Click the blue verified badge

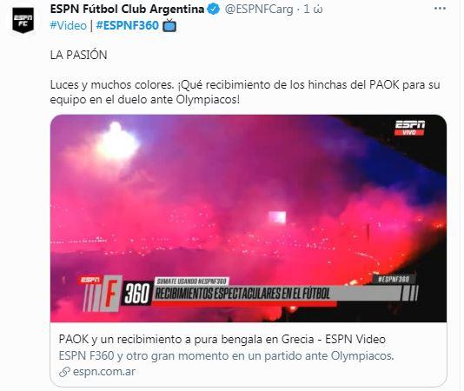[x=214, y=10]
